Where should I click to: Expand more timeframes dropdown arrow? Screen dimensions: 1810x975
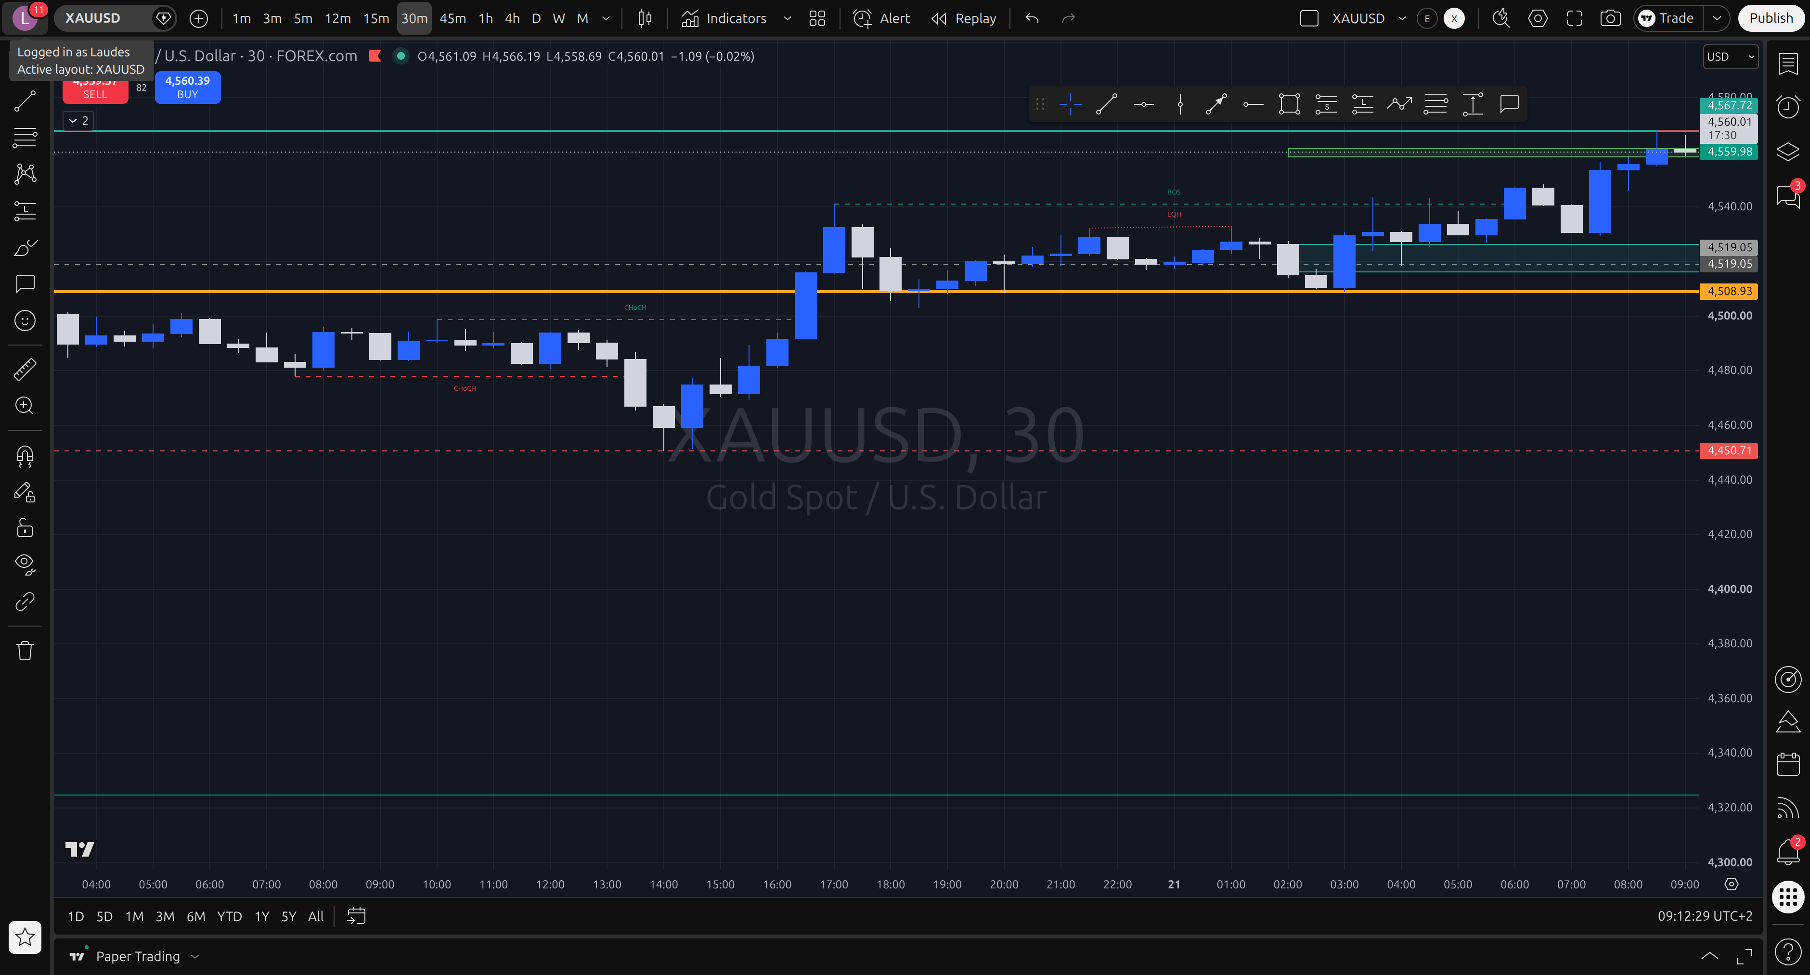(x=607, y=18)
